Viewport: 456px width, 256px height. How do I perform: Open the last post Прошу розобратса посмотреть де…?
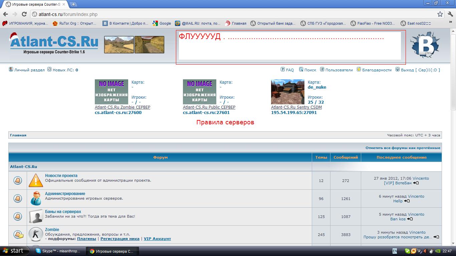pos(398,237)
